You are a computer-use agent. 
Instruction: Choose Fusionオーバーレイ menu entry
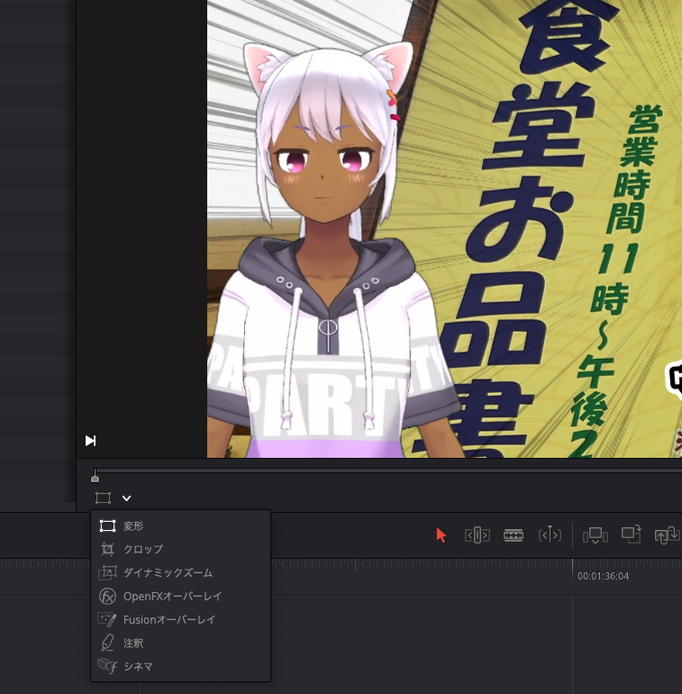pyautogui.click(x=168, y=619)
